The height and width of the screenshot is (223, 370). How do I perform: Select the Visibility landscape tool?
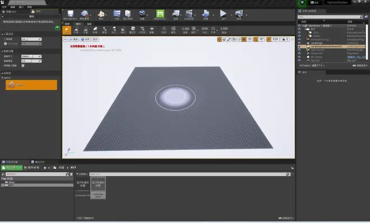[x=142, y=30]
